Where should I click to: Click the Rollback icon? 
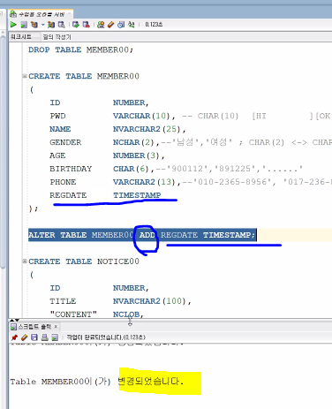[86, 25]
